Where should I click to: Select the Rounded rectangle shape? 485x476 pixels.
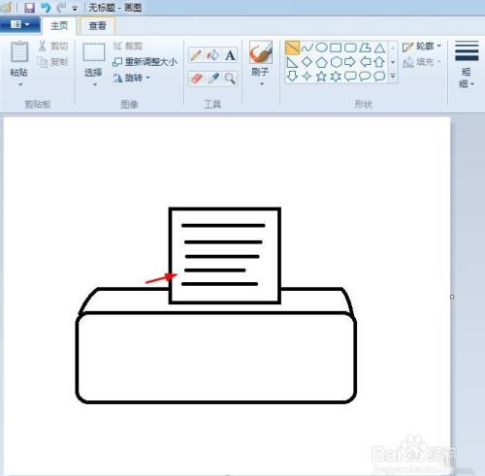click(x=350, y=48)
